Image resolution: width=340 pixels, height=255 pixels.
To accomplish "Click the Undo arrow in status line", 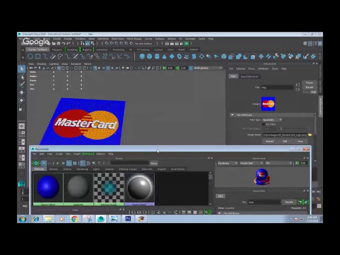I will pos(64,44).
